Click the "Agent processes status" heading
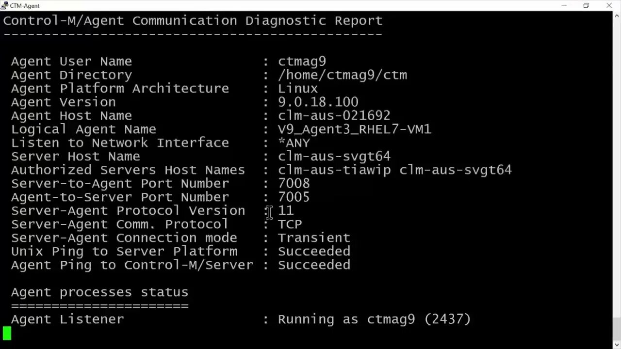Image resolution: width=621 pixels, height=349 pixels. click(x=99, y=292)
